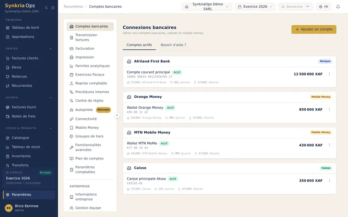Viewport: 348px width, 217px height.
Task: Click the Relances bell icon
Action: click(7, 77)
